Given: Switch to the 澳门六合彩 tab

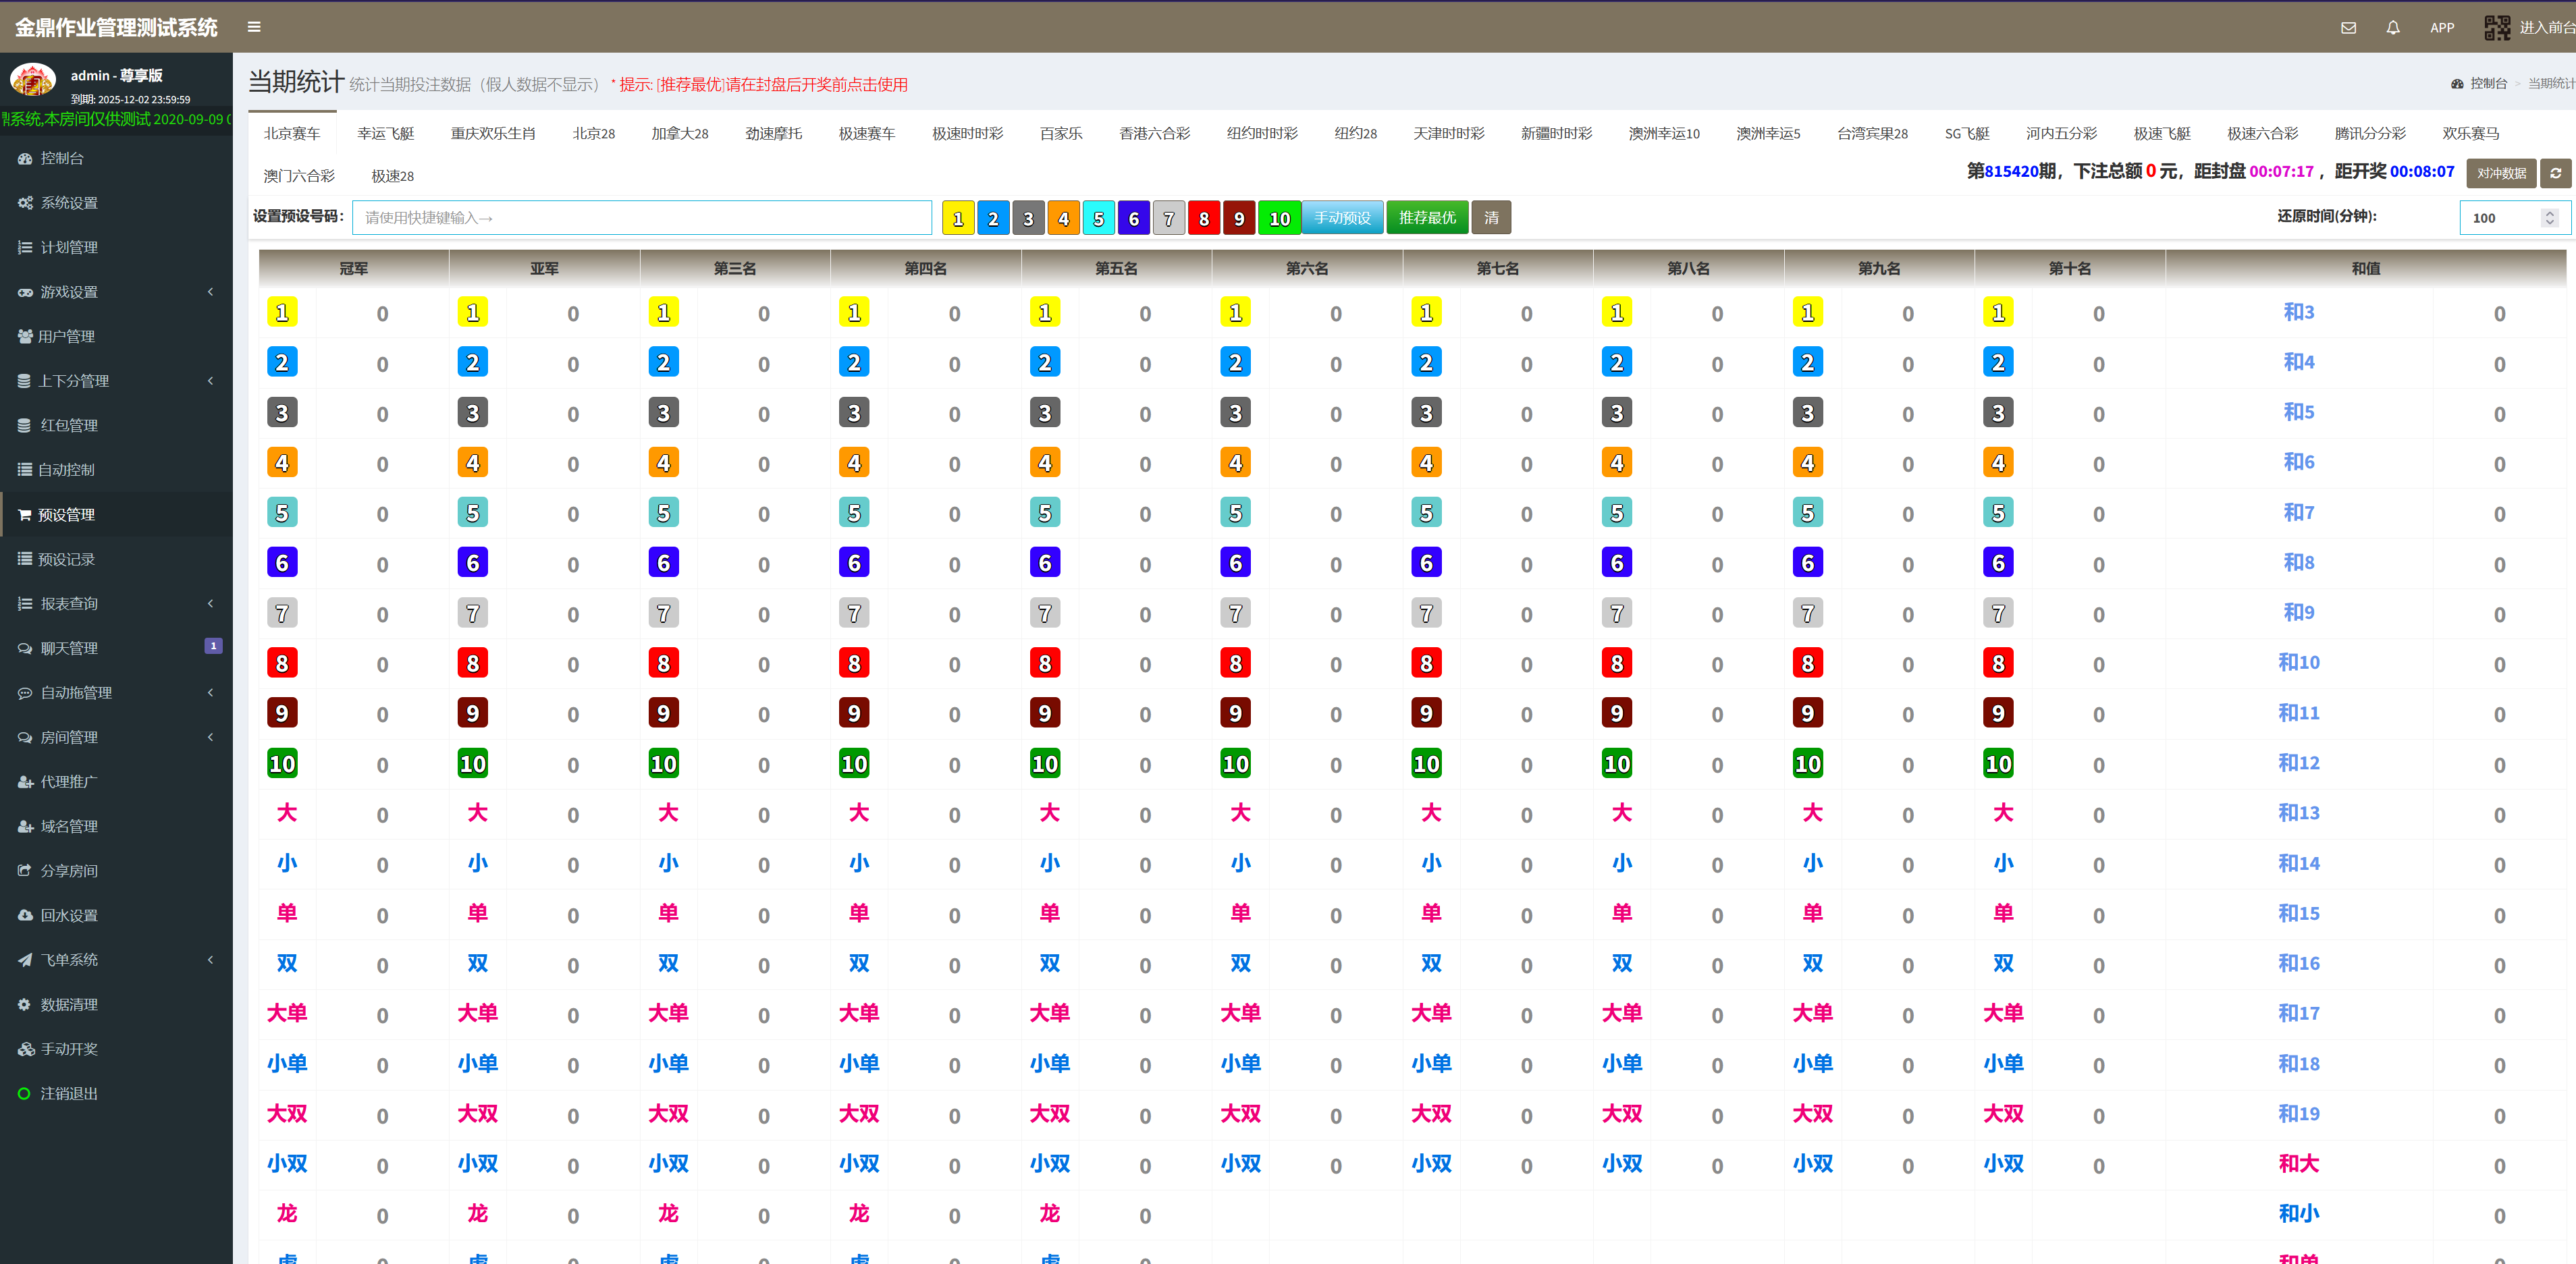Looking at the screenshot, I should (299, 176).
